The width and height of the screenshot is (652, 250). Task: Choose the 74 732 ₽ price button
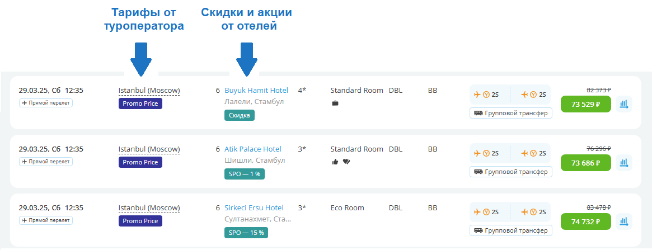(x=585, y=221)
